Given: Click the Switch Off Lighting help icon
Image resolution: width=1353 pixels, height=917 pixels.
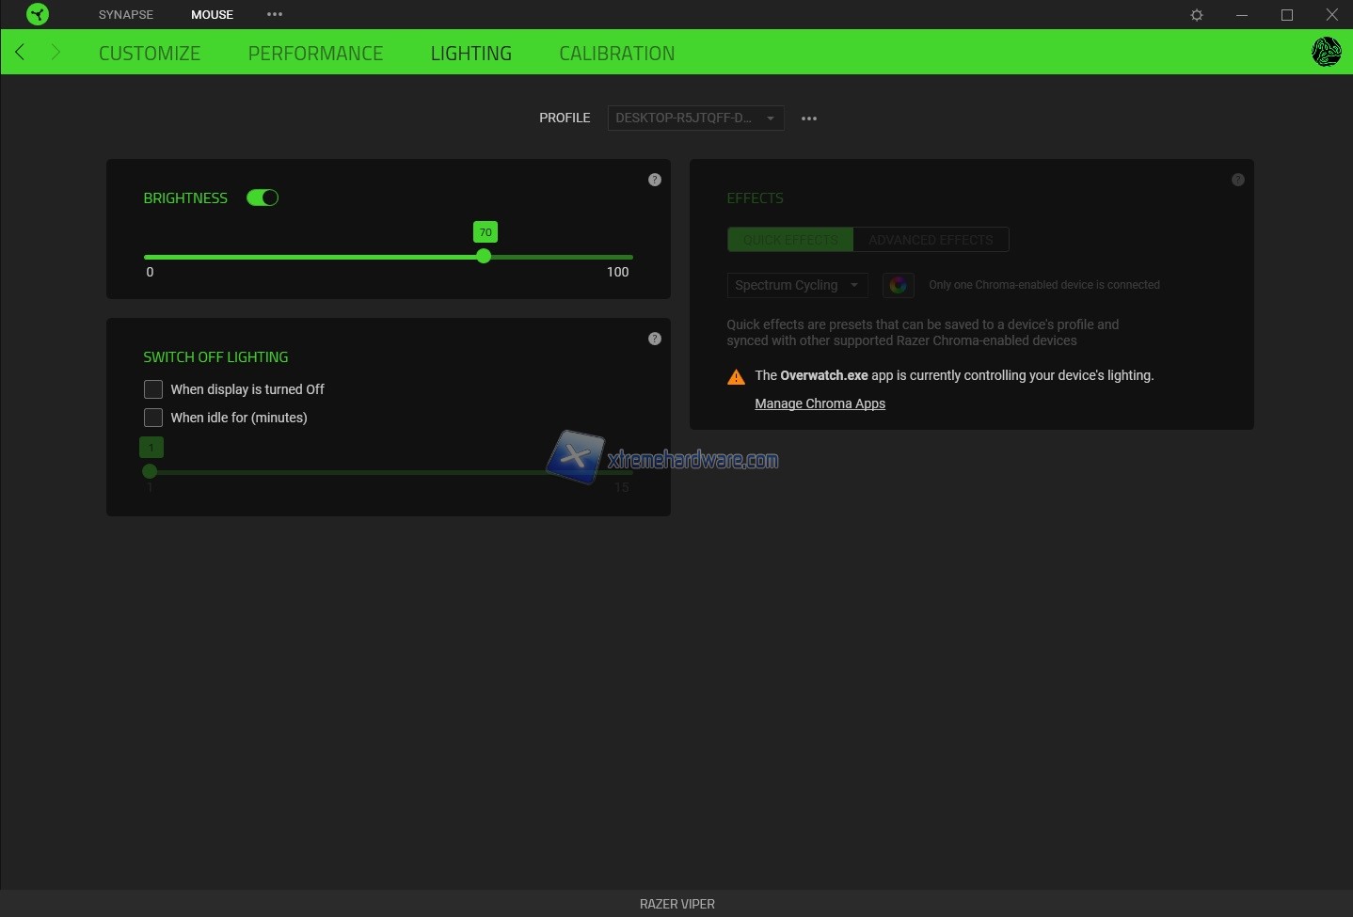Looking at the screenshot, I should coord(655,339).
